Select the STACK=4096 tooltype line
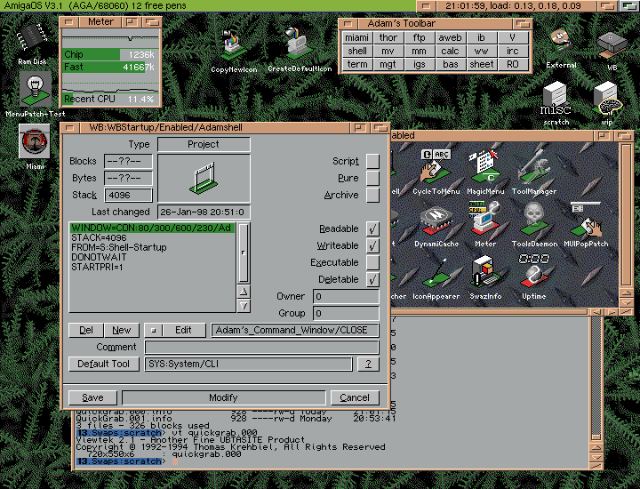The height and width of the screenshot is (489, 640). [x=153, y=237]
